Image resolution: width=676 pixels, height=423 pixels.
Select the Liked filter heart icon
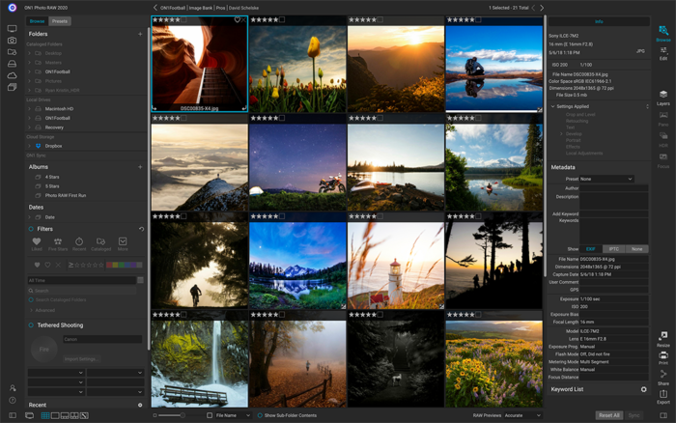[x=37, y=241]
